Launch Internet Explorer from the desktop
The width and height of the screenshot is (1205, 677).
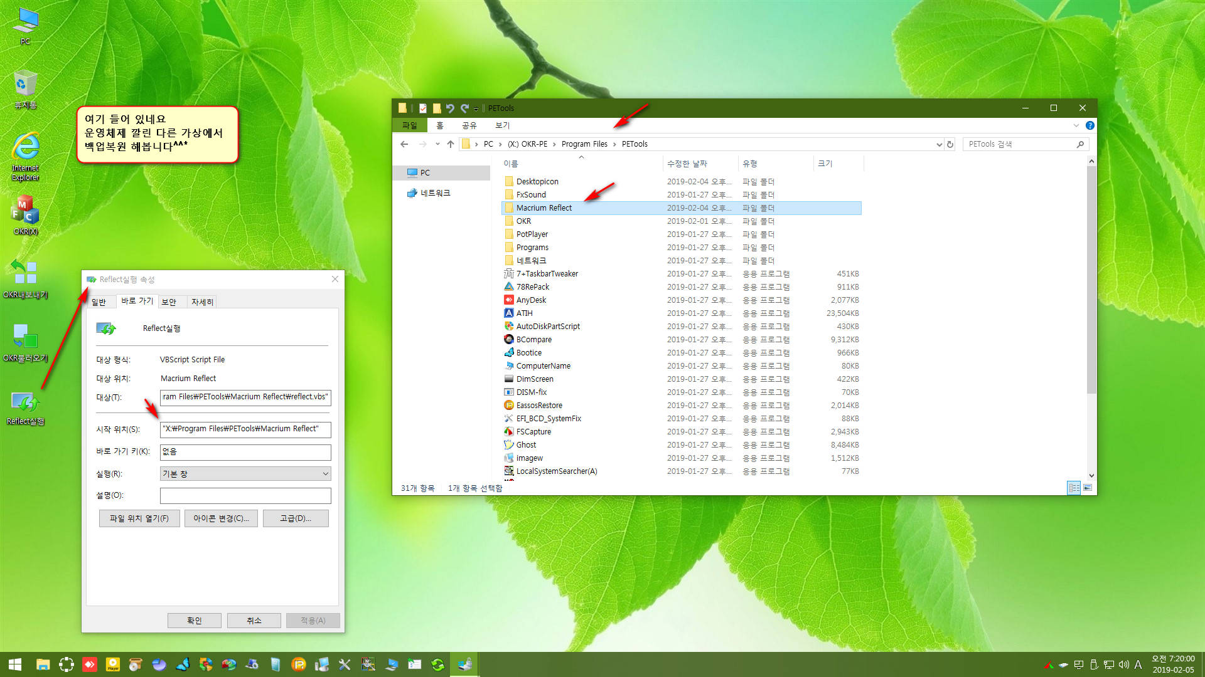[x=25, y=157]
